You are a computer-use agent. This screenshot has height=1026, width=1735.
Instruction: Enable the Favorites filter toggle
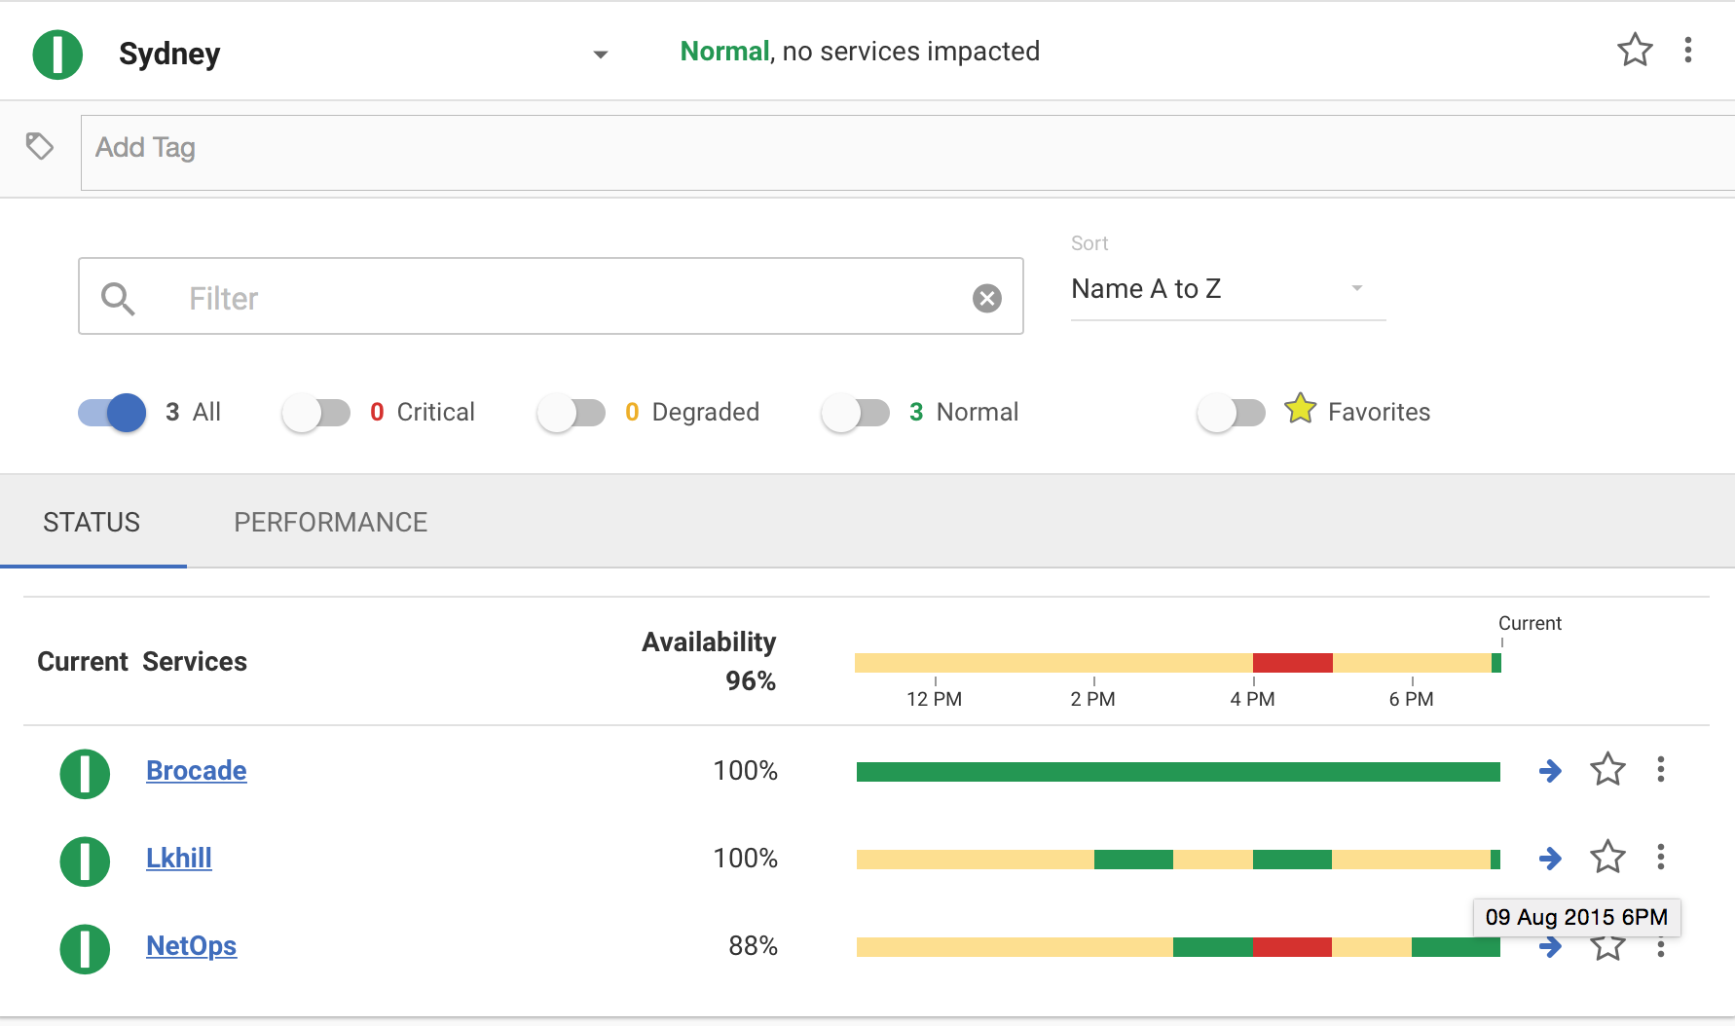coord(1231,413)
